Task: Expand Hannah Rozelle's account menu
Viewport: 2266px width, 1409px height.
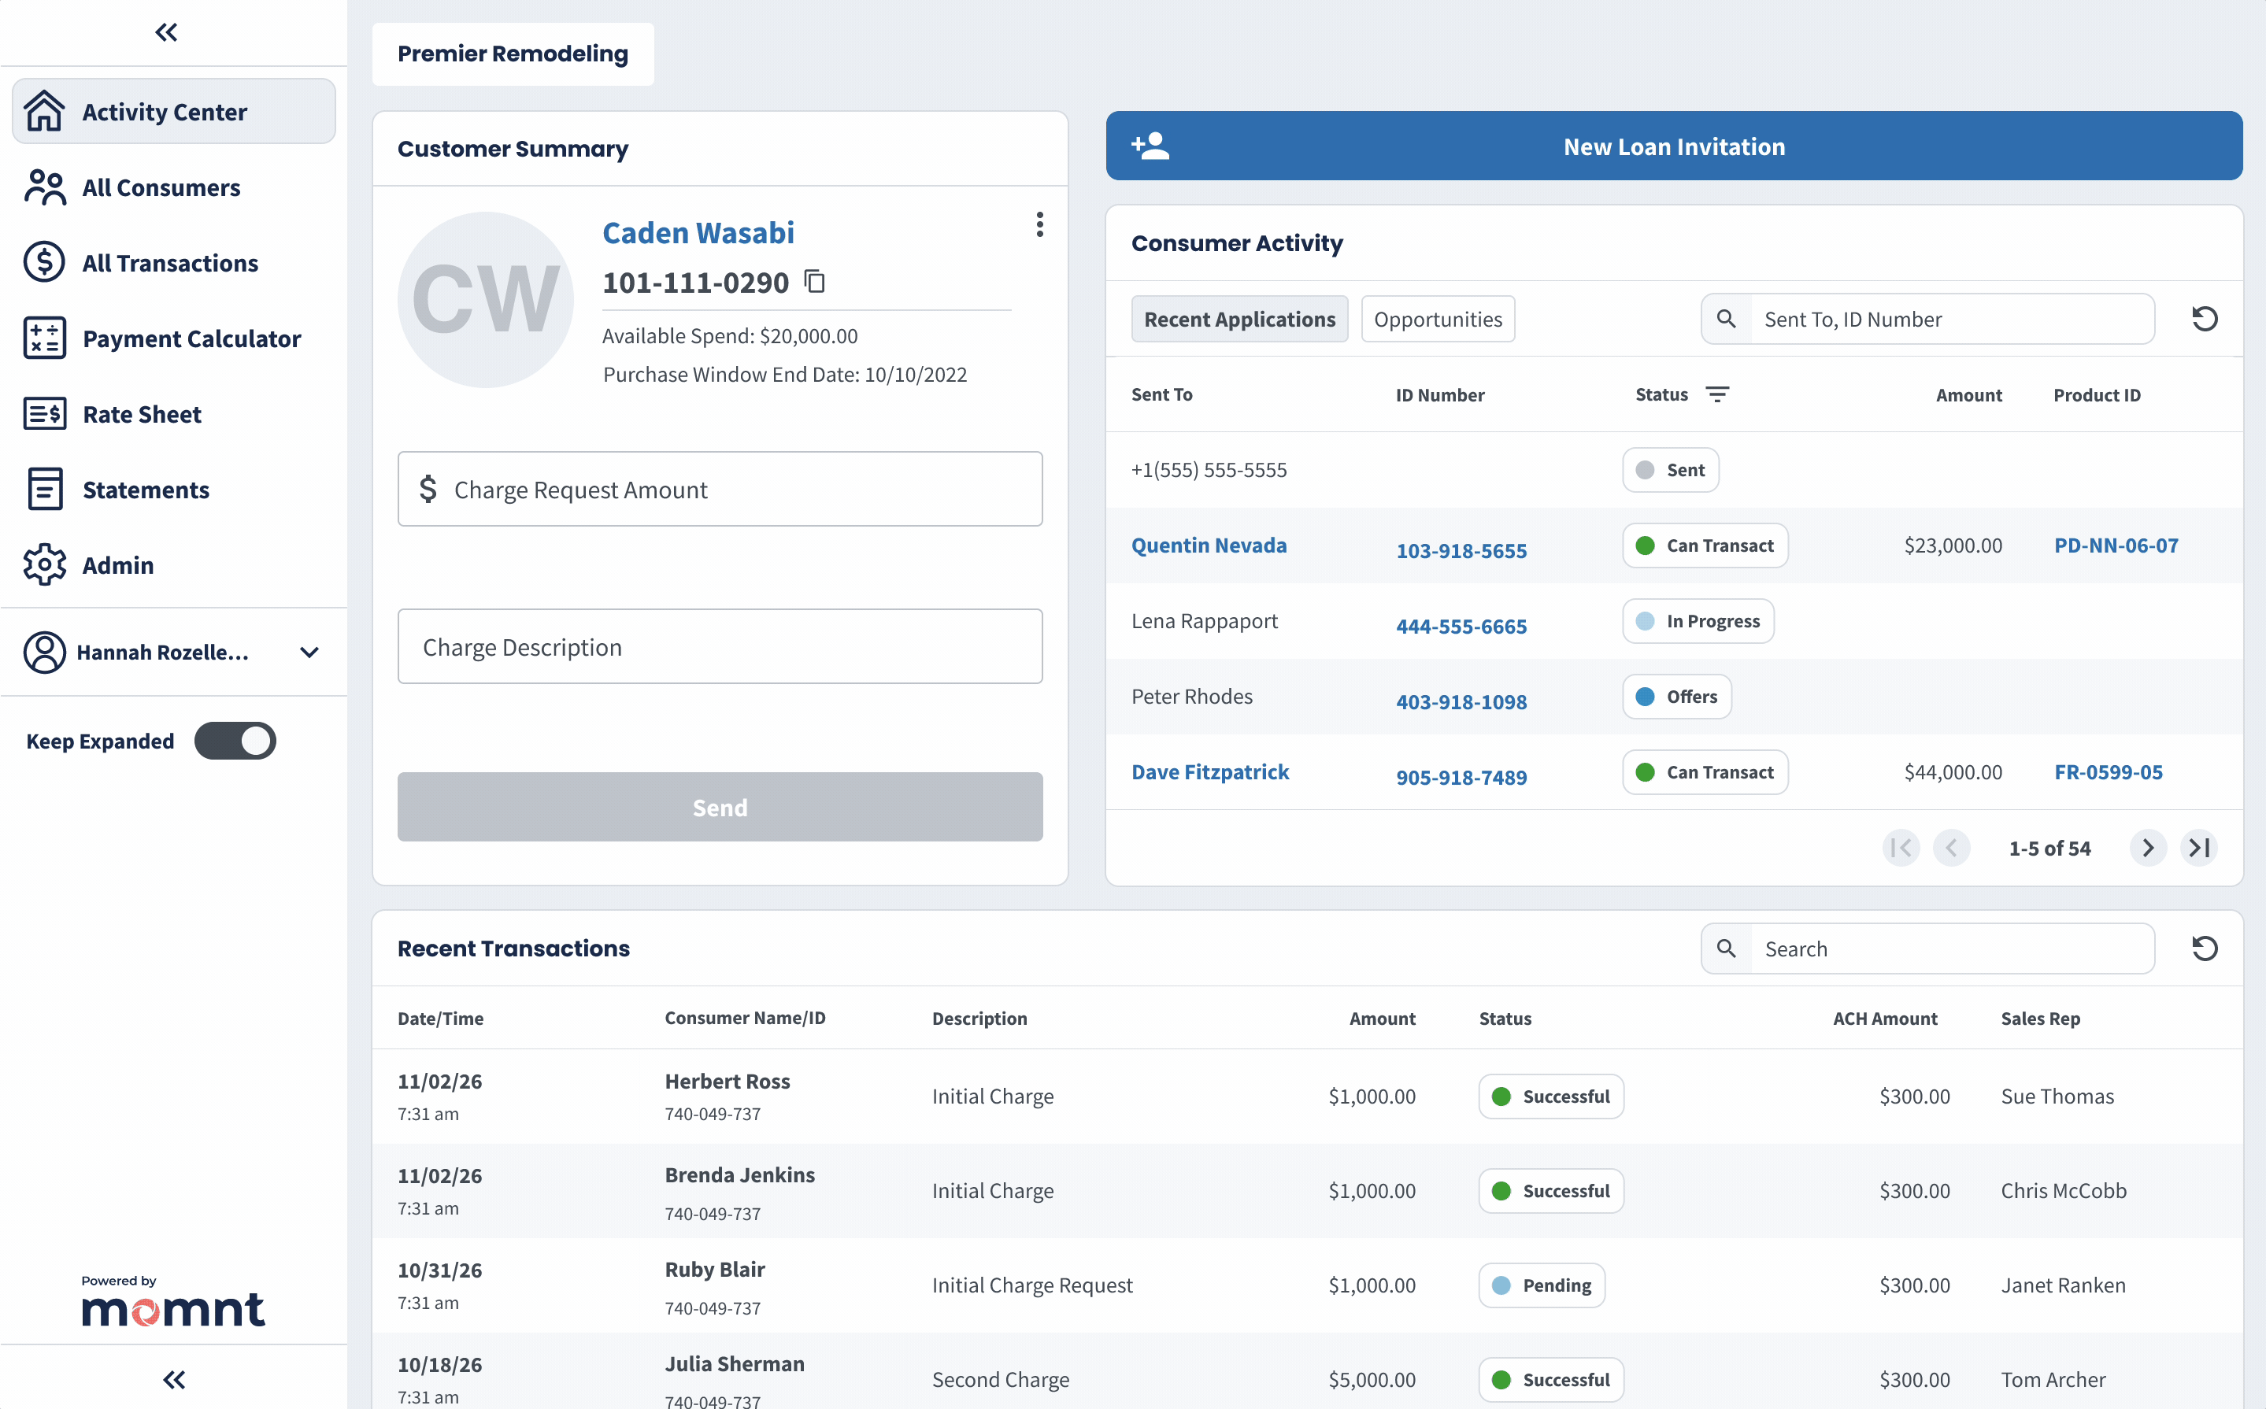Action: pos(309,653)
